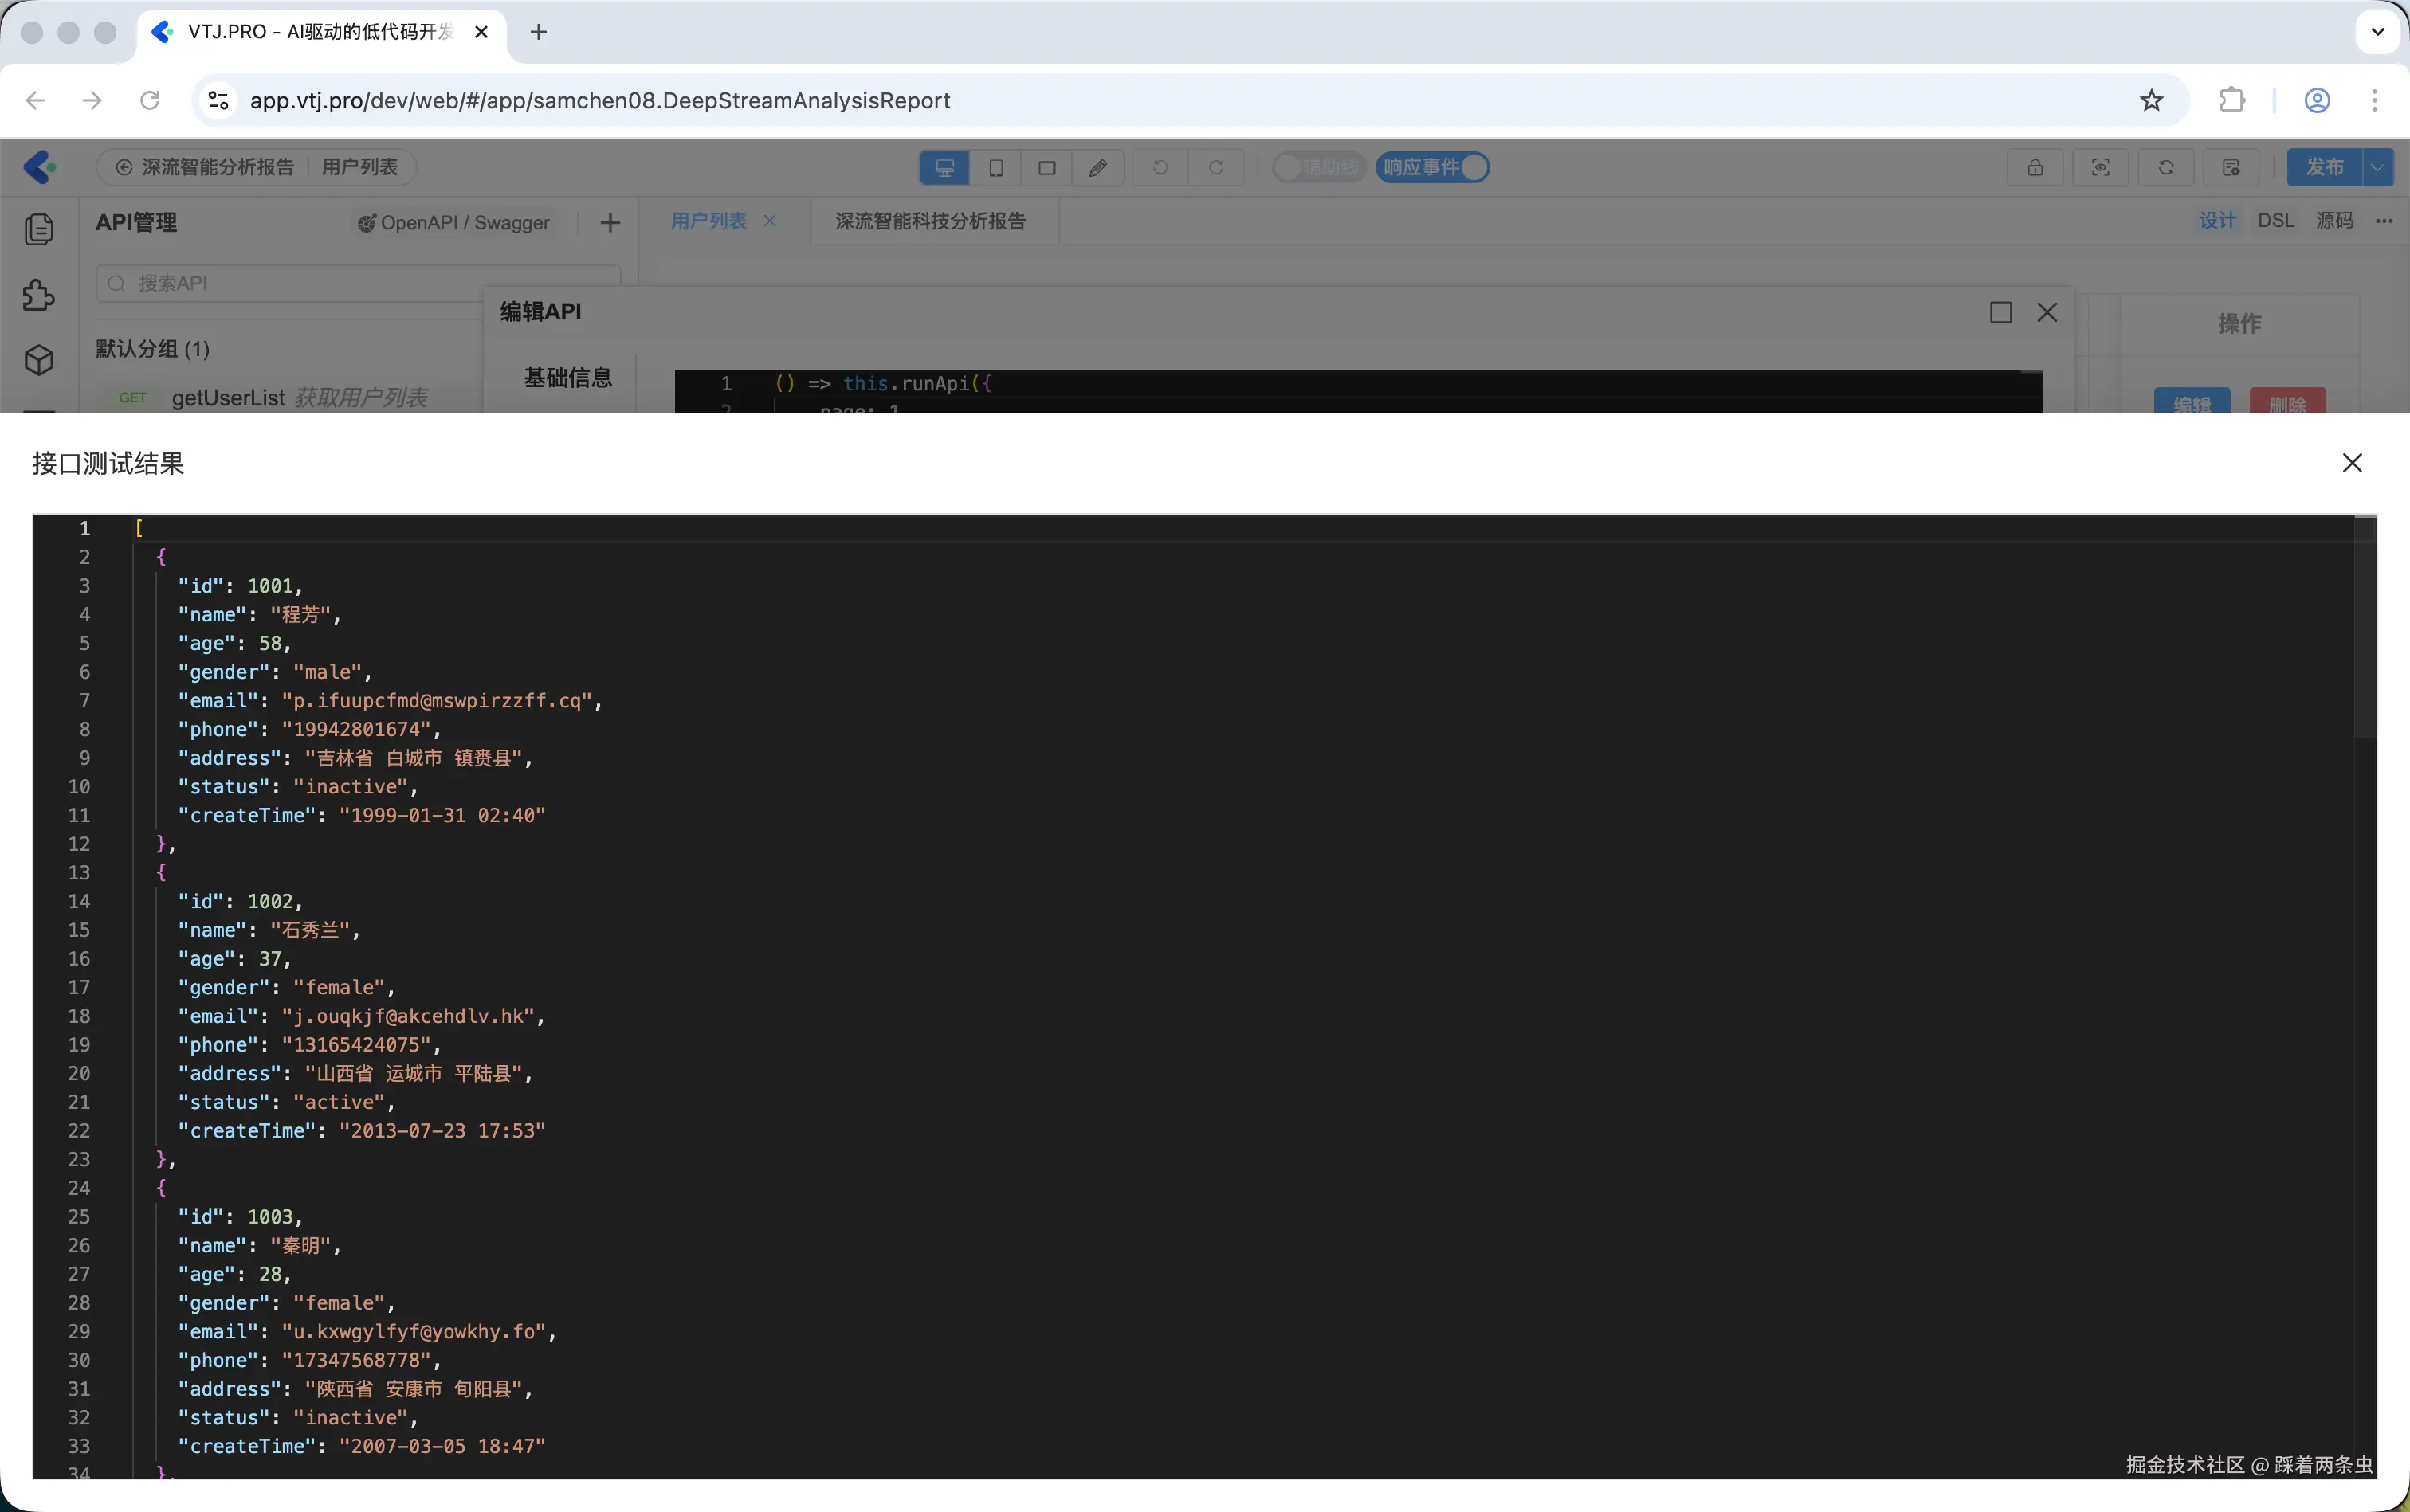Screen dimensions: 2410x1512
Task: Click the redo icon in toolbar
Action: point(1216,167)
